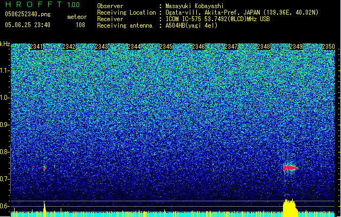Click the date stamp 05.06.25 23:40
Screen dimensions: 341x217
[28, 25]
